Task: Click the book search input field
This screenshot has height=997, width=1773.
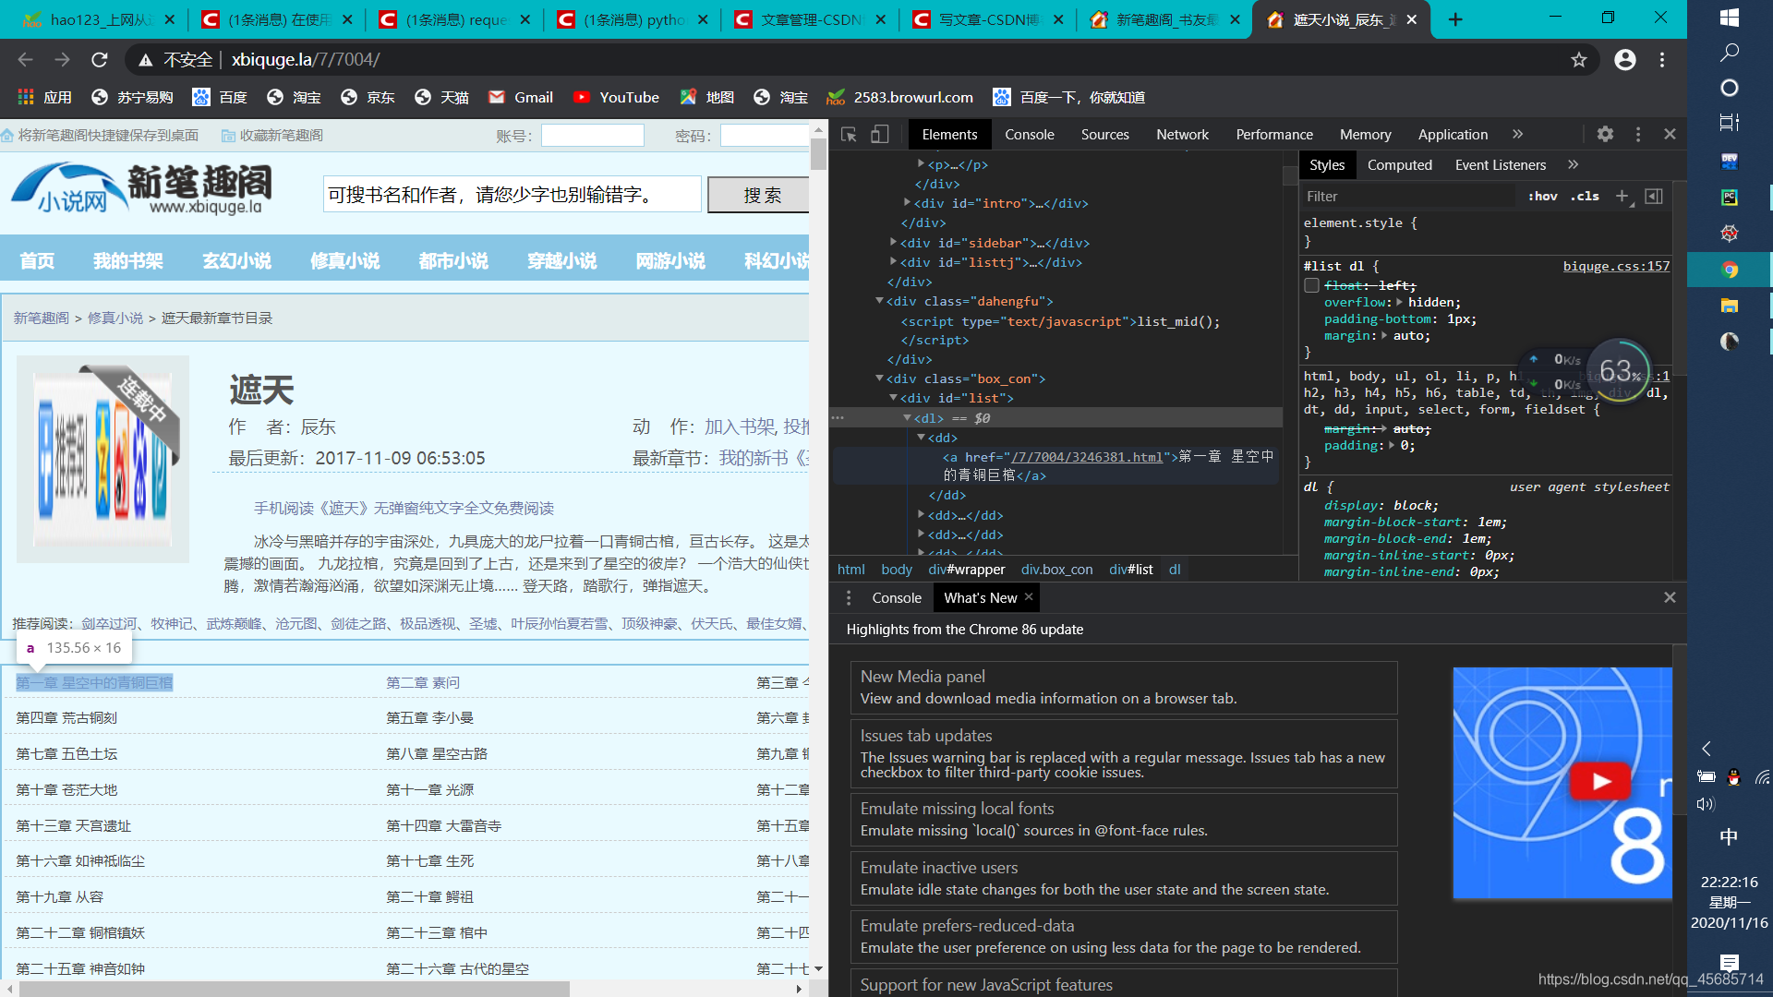Action: [x=513, y=195]
